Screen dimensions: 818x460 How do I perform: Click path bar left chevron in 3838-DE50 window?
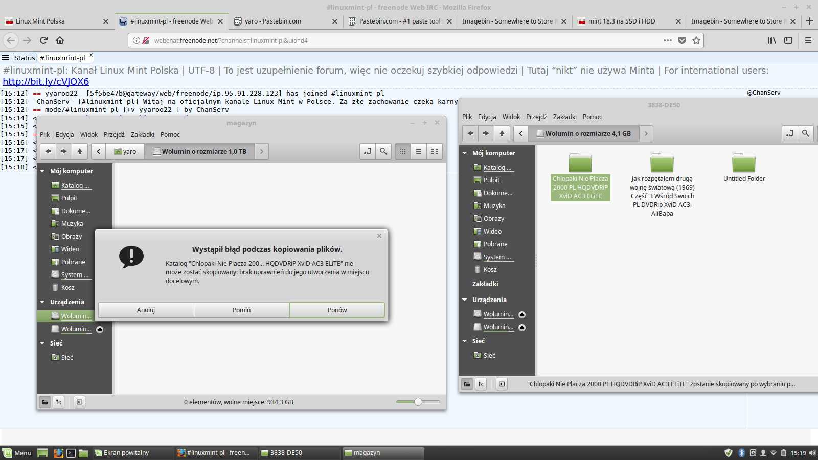[x=521, y=133]
